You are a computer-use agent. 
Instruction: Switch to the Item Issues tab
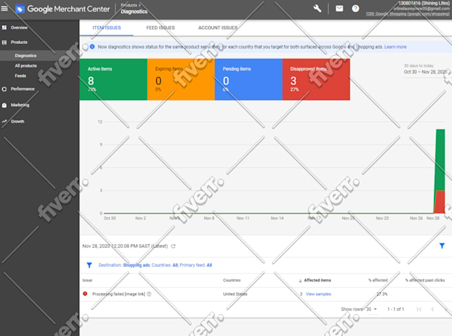(x=106, y=28)
